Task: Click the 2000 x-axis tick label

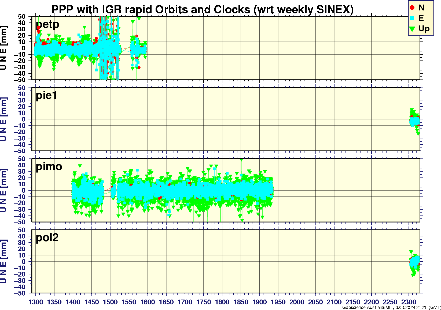Action: pos(297,302)
